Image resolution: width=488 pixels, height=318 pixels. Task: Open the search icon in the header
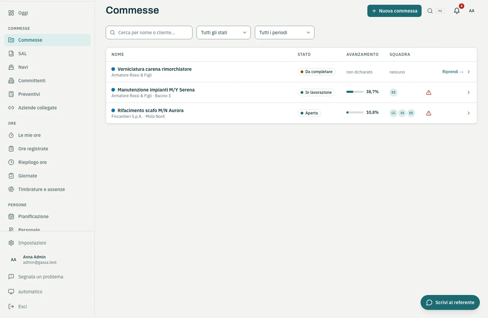(430, 11)
